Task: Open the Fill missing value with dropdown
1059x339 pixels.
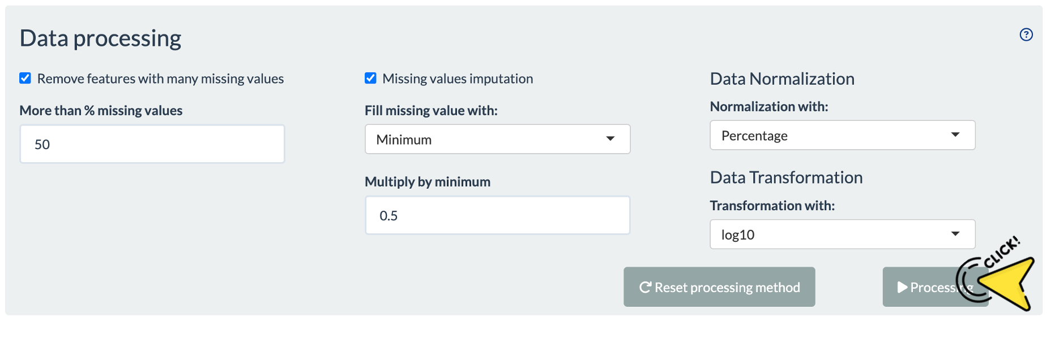Action: 497,140
